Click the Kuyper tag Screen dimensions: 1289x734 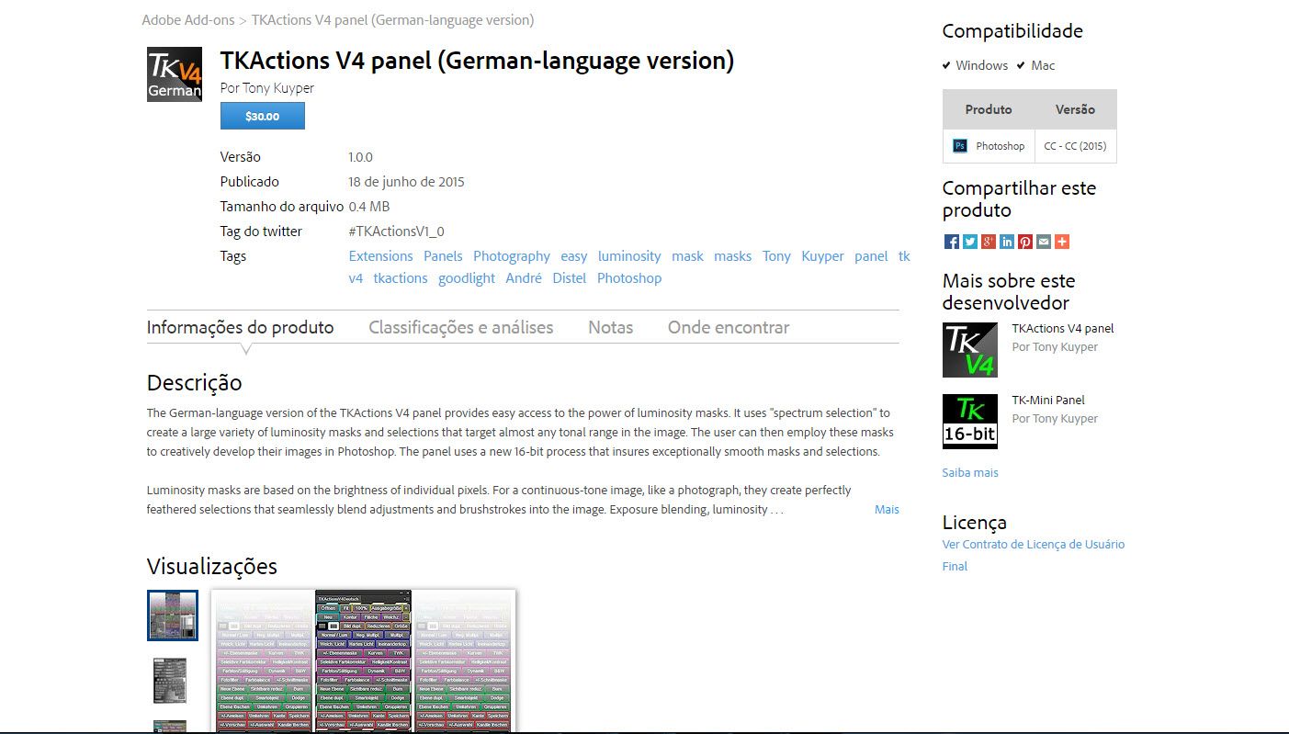click(822, 256)
